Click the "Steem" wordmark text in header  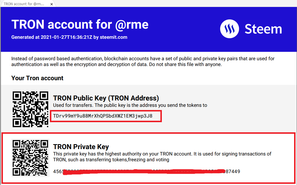[263, 29]
